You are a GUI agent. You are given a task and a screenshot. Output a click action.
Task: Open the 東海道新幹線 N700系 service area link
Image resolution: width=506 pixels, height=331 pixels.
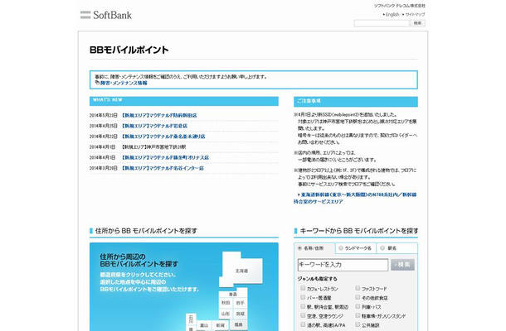click(x=355, y=198)
